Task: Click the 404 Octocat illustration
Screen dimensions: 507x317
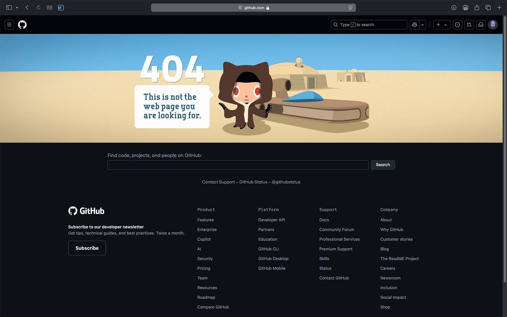Action: click(245, 95)
